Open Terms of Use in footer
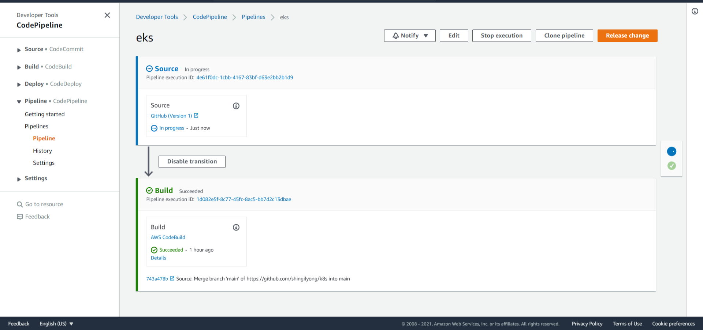The height and width of the screenshot is (330, 703). 627,324
